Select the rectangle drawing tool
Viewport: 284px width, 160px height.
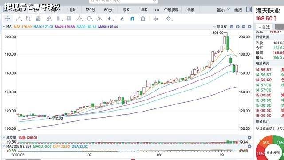pos(28,19)
